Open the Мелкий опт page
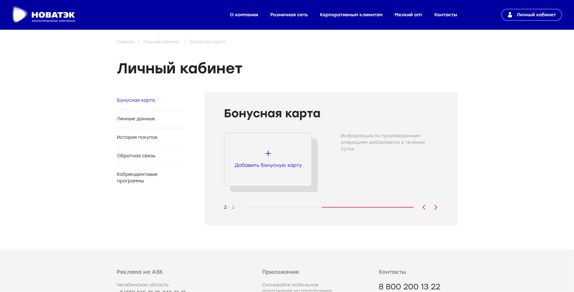This screenshot has height=292, width=574. click(408, 15)
